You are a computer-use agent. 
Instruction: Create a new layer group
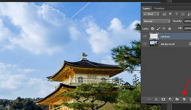pos(177,99)
